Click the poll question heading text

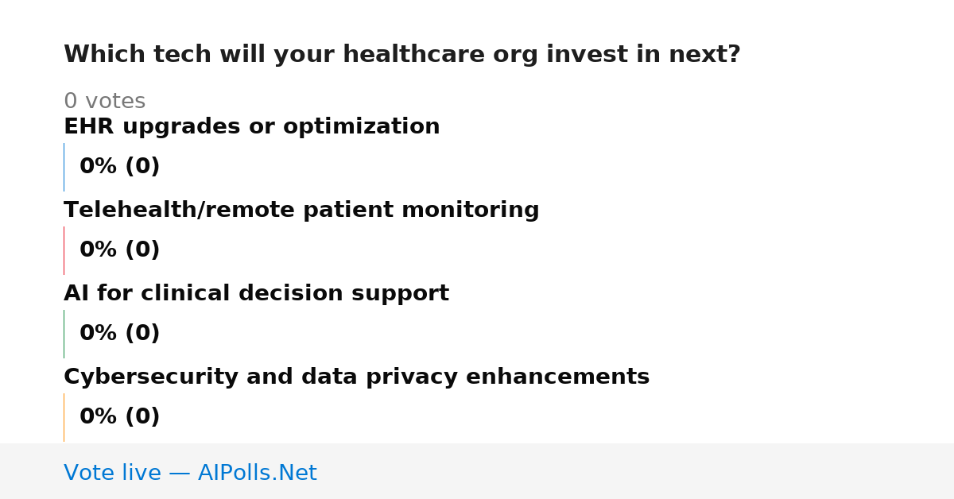(x=401, y=55)
